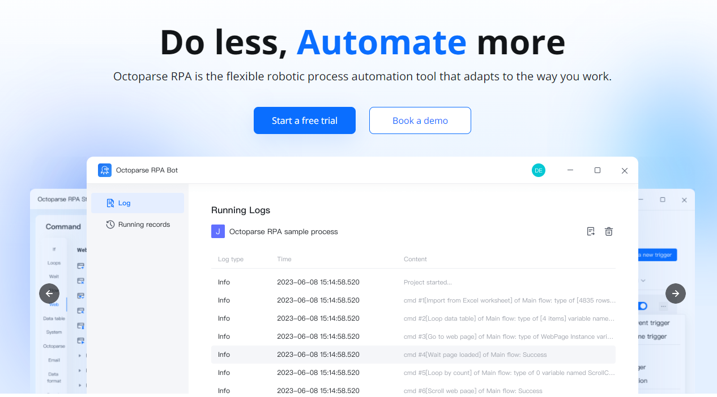Go to next slide with right arrow

[x=676, y=294]
